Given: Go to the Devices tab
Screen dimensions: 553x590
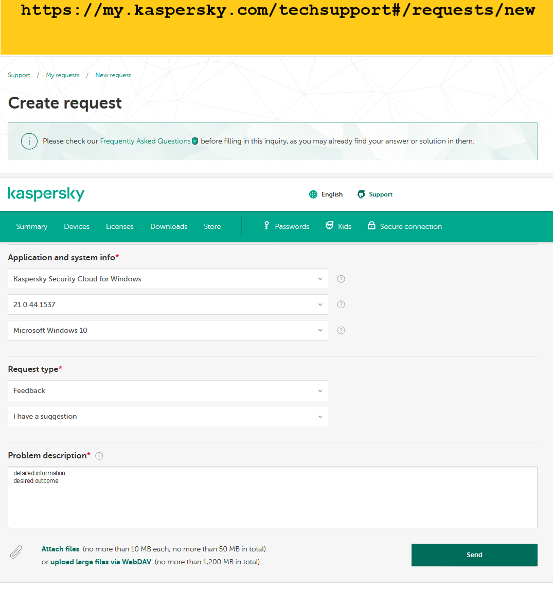Looking at the screenshot, I should [77, 226].
